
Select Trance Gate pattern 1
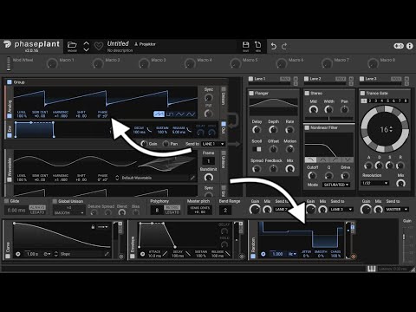pyautogui.click(x=364, y=101)
